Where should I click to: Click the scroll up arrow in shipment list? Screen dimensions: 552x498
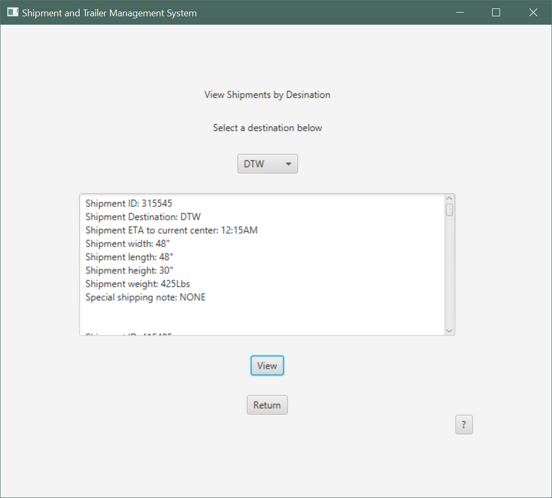(449, 199)
